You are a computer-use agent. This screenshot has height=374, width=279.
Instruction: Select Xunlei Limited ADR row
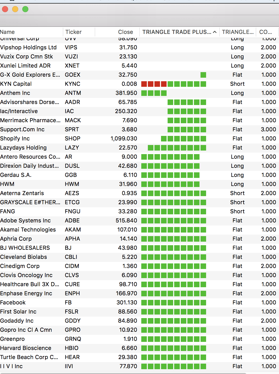(139, 66)
